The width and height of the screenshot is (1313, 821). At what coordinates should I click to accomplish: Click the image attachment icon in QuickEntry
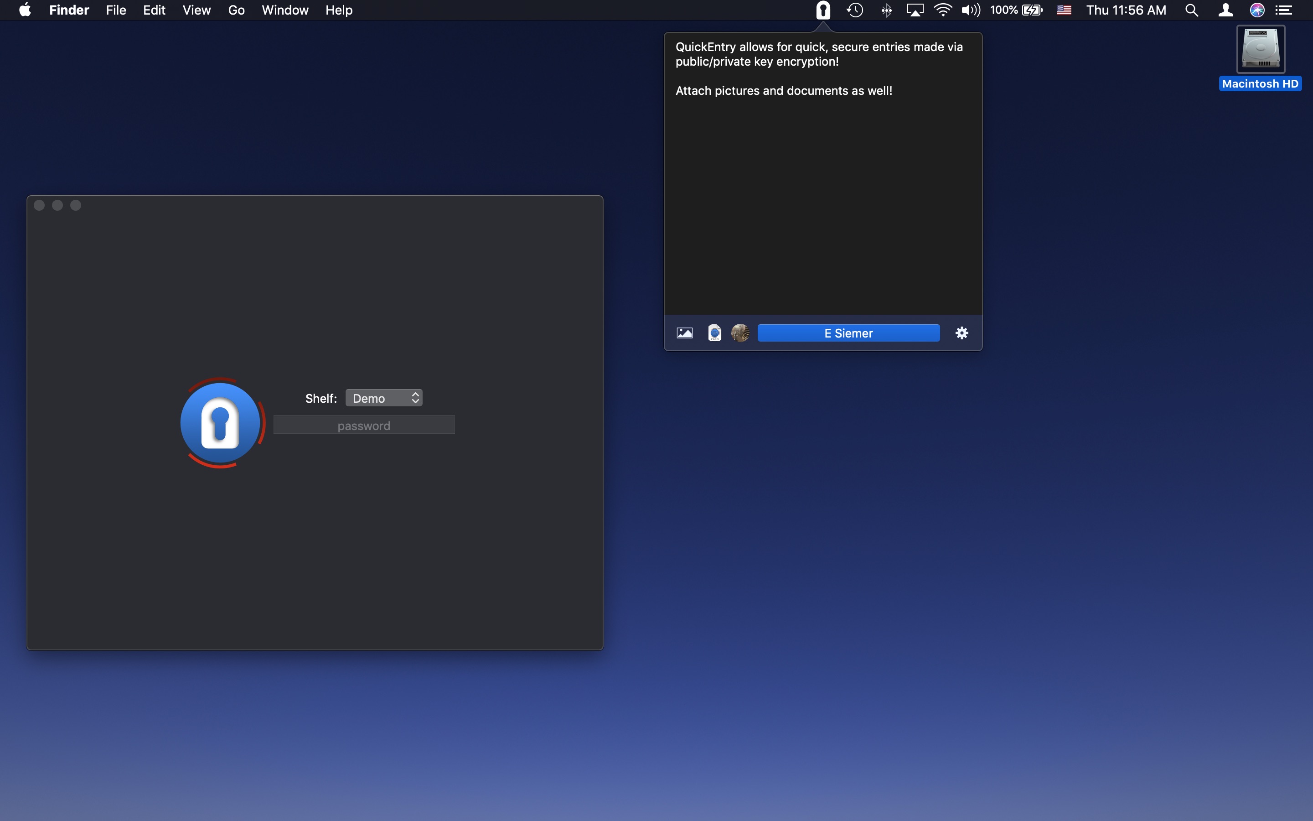[685, 333]
